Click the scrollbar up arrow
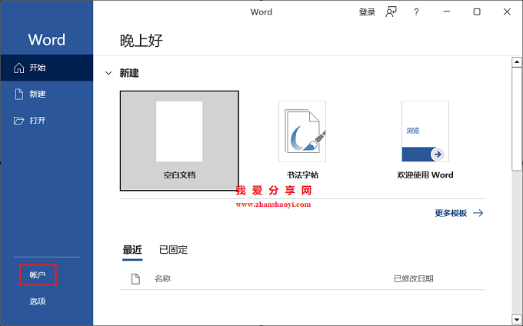Screen dimensions: 523x326 pos(517,62)
